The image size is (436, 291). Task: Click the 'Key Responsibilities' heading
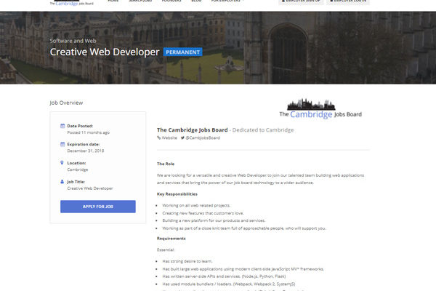[177, 194]
